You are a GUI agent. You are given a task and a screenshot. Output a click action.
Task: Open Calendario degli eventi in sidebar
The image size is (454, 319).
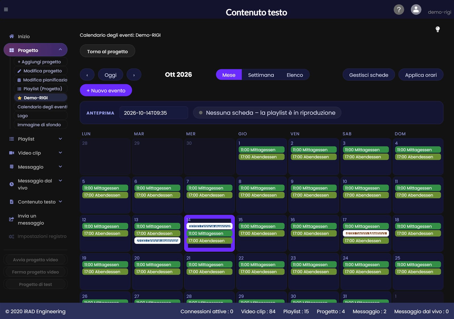pyautogui.click(x=41, y=107)
